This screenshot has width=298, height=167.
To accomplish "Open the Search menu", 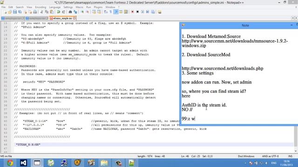I will click(x=20, y=7).
